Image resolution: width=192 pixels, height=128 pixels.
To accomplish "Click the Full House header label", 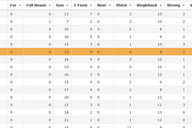I will coord(36,5).
